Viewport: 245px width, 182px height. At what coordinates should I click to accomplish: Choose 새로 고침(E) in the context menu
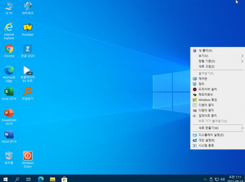pyautogui.click(x=218, y=67)
